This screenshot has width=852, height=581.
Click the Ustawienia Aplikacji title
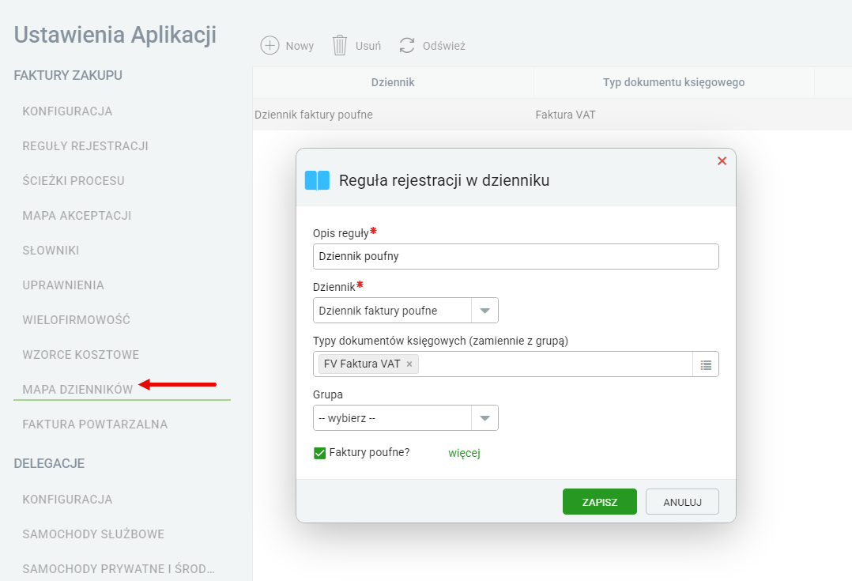[115, 35]
